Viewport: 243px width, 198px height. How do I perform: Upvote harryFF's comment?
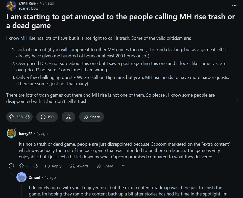click(21, 166)
